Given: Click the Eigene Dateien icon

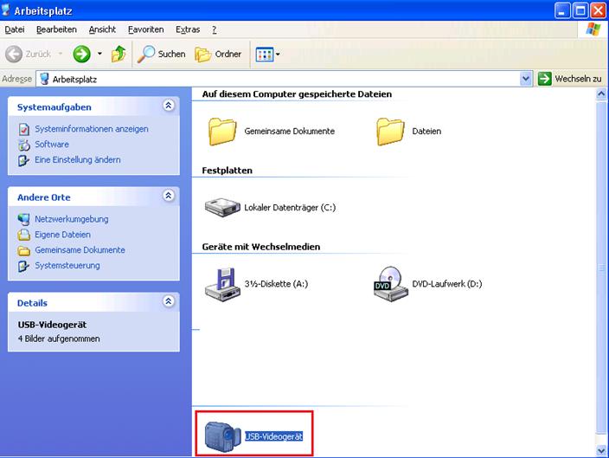Looking at the screenshot, I should point(23,235).
